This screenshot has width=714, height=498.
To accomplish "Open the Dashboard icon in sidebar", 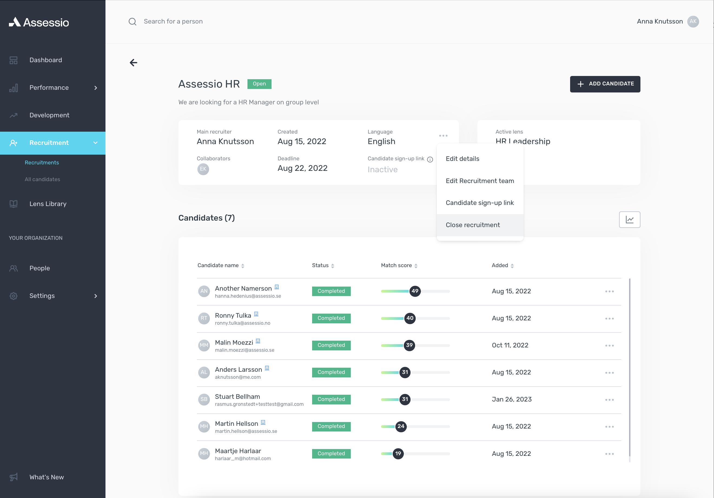I will point(13,60).
